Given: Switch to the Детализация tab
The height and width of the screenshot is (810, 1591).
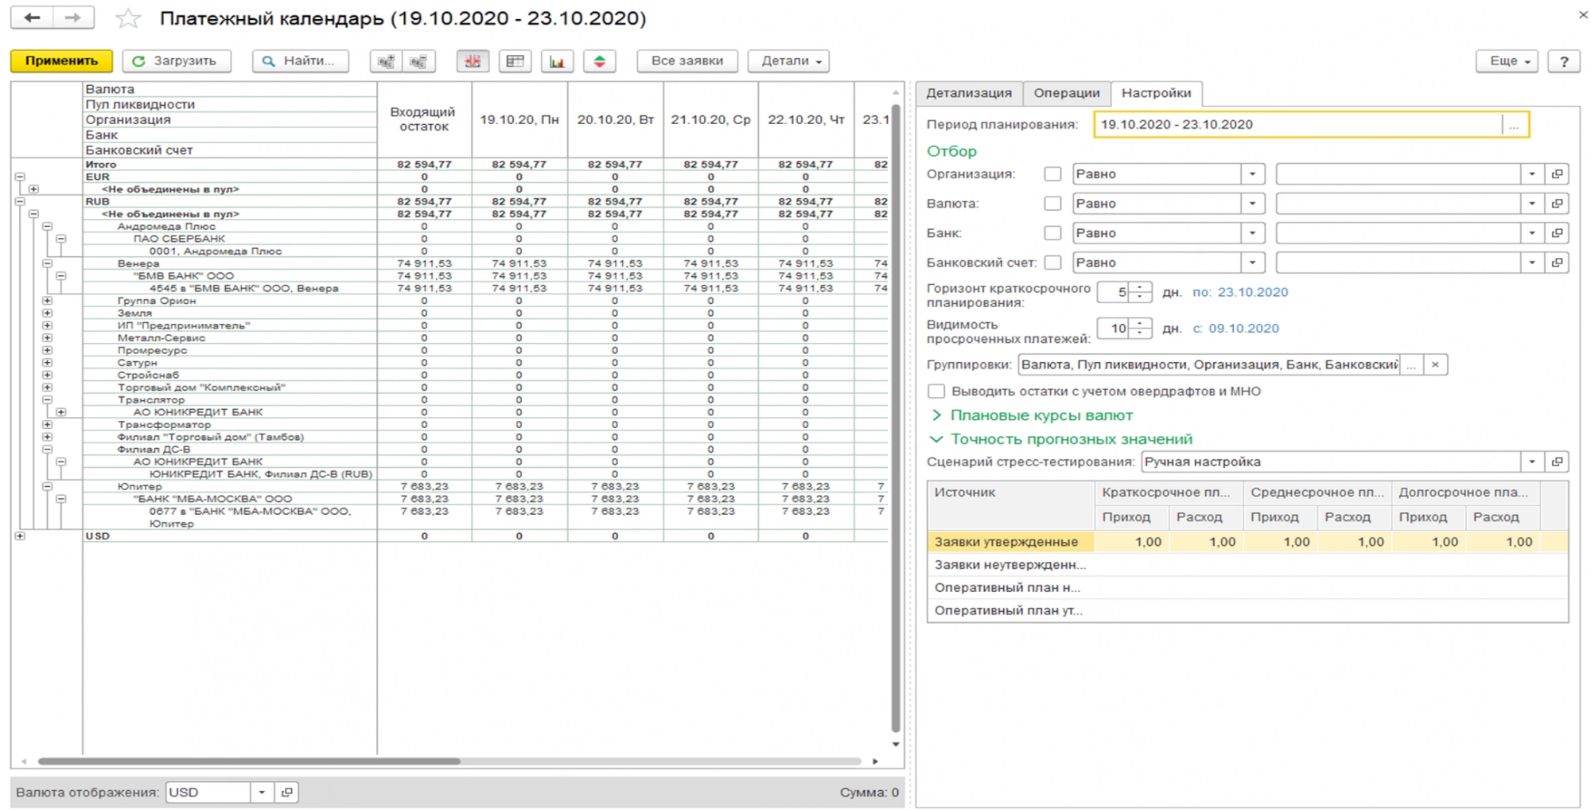Looking at the screenshot, I should (968, 93).
